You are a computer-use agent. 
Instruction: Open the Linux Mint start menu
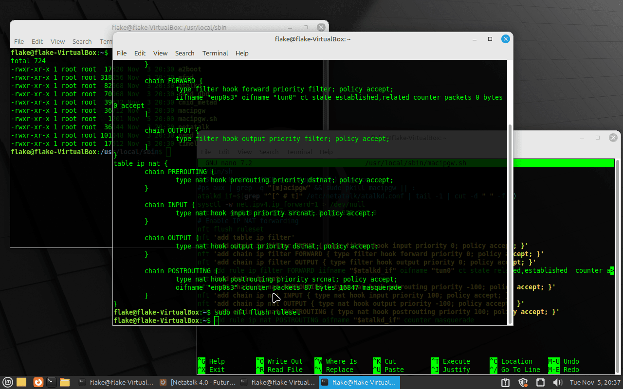7,382
